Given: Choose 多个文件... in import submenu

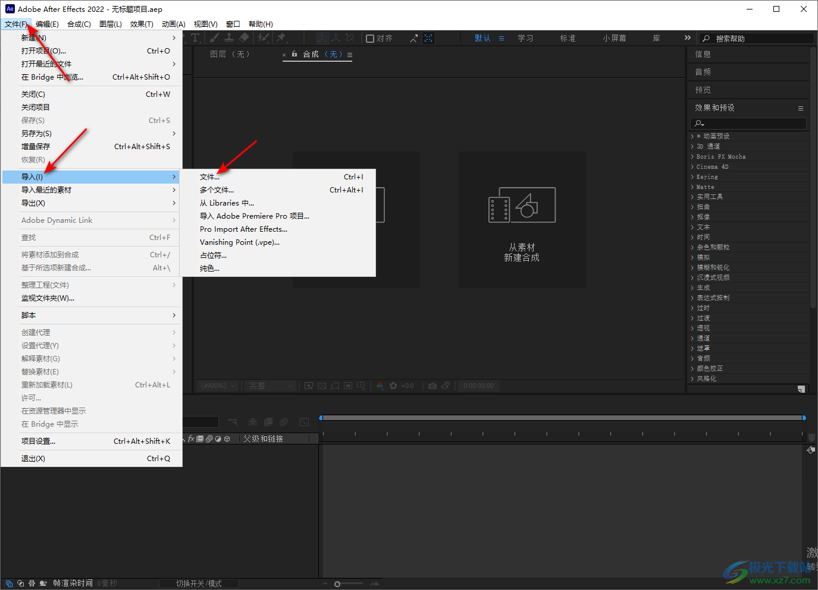Looking at the screenshot, I should [278, 190].
